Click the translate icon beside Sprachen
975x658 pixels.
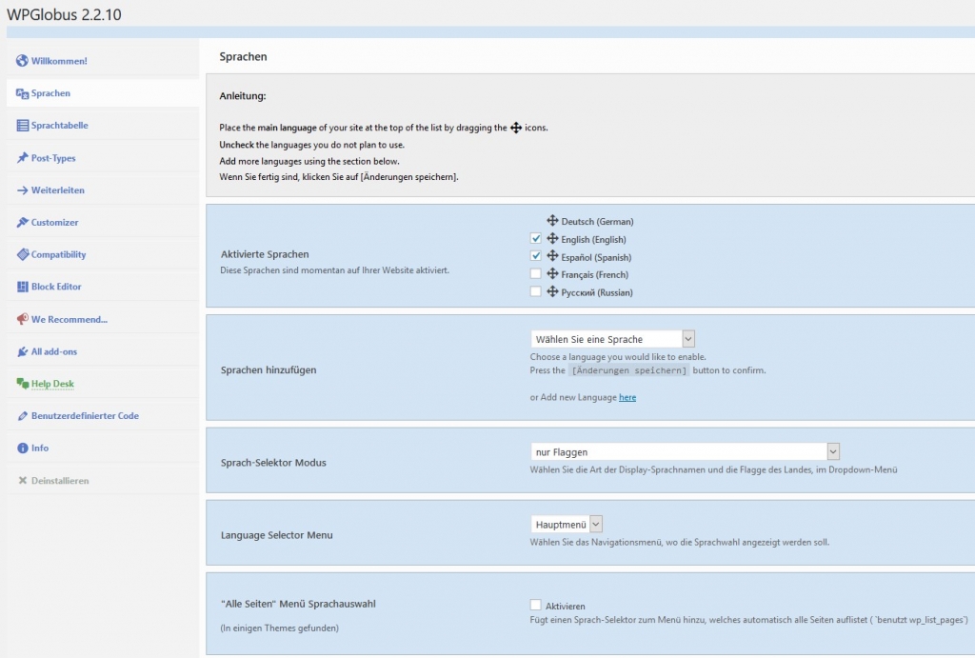pos(23,93)
